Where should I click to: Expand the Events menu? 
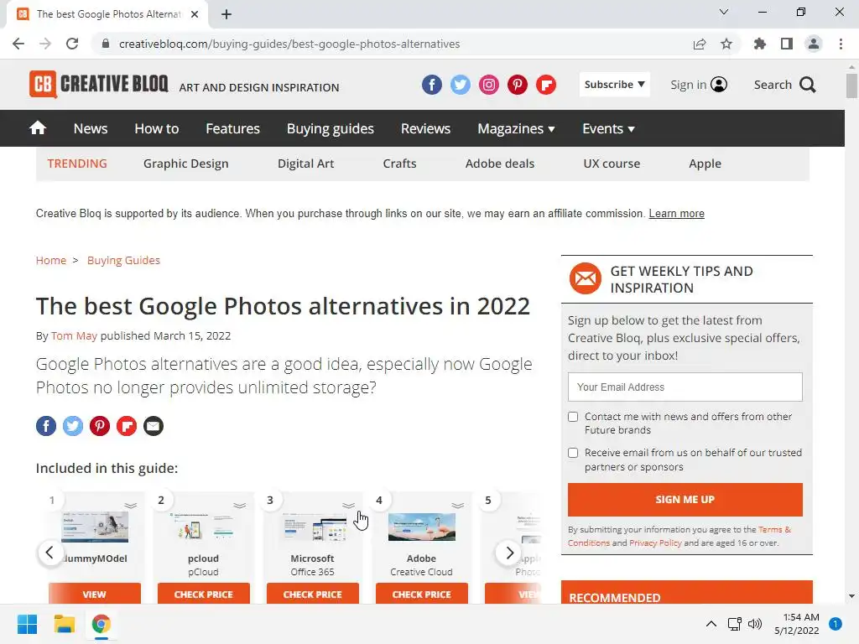pyautogui.click(x=609, y=128)
